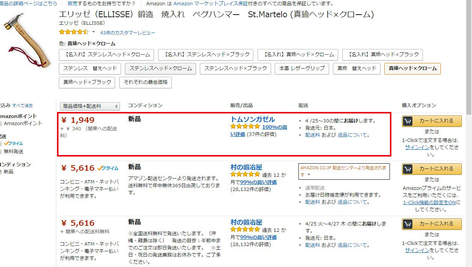The image size is (472, 267).
Task: Click the star rating of トムソンガゼル
Action: pos(245,127)
